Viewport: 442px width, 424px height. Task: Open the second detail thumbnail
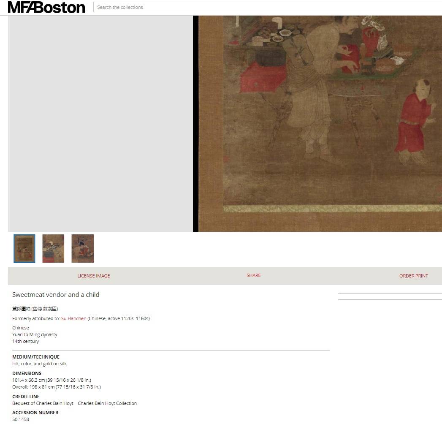53,248
